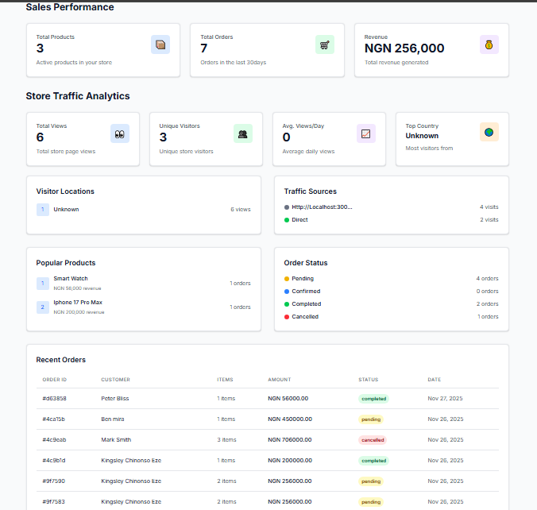Click the NGN 256,000 revenue value
The height and width of the screenshot is (510, 537).
(x=404, y=48)
